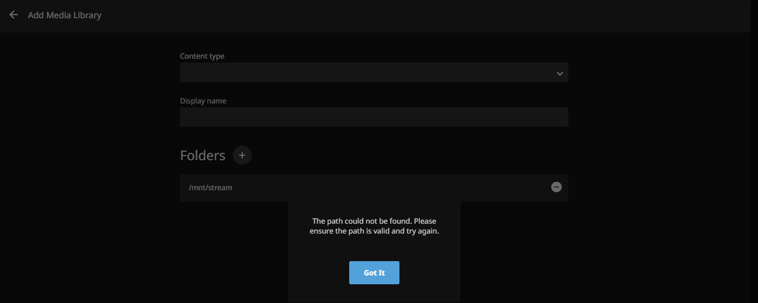
Task: Click the path could not be found message
Action: (x=374, y=221)
